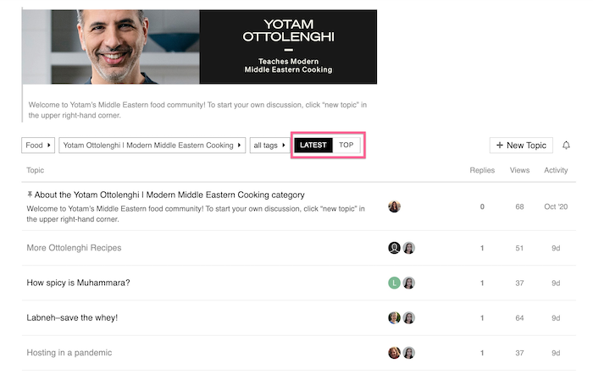Open Yotam Ottolenghi subcategory dropdown
Viewport: 593px width, 374px height.
pyautogui.click(x=152, y=145)
